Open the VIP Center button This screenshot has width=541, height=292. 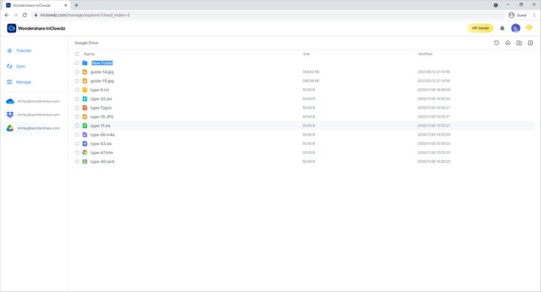[x=480, y=28]
